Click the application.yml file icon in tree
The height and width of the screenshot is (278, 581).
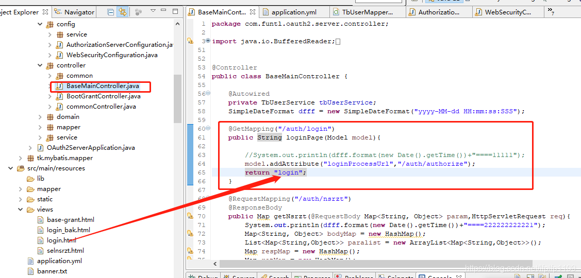coord(31,261)
